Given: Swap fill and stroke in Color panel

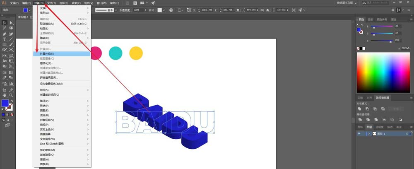Looking at the screenshot, I should [363, 25].
